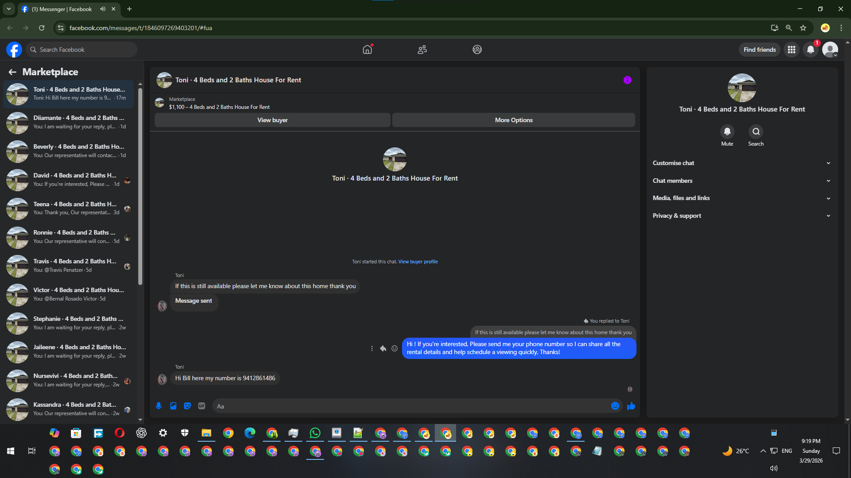Image resolution: width=851 pixels, height=478 pixels.
Task: Open the David conversation
Action: tap(69, 180)
